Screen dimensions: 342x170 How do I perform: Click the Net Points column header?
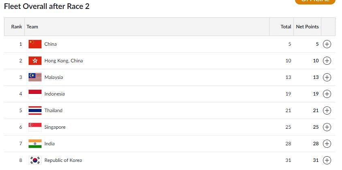[x=307, y=27]
